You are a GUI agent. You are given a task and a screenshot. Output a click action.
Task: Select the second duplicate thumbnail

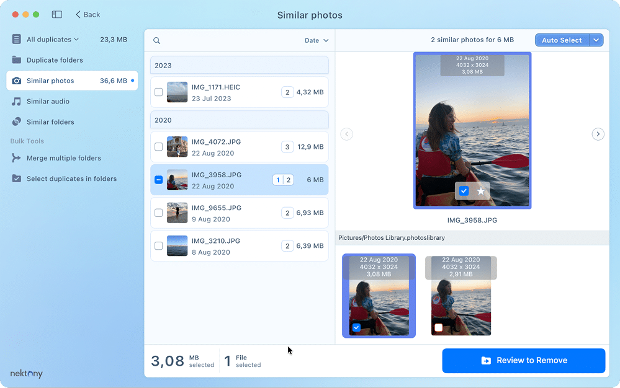click(461, 296)
